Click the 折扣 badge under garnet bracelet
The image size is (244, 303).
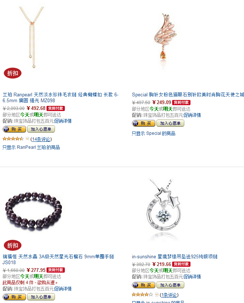click(x=12, y=245)
